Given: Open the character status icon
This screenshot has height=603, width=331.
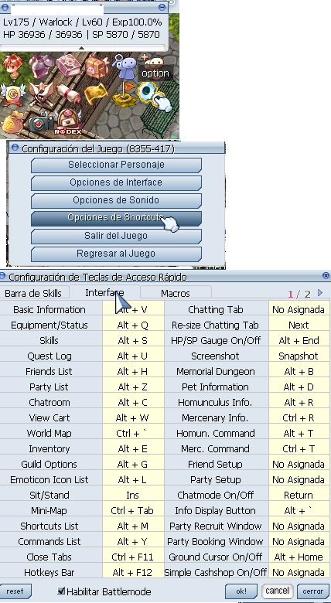Looking at the screenshot, I should tap(12, 66).
